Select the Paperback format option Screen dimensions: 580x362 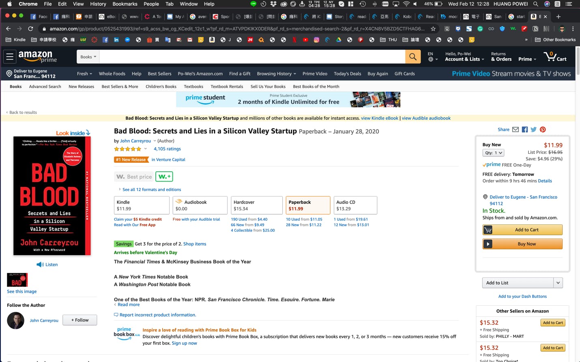click(308, 205)
